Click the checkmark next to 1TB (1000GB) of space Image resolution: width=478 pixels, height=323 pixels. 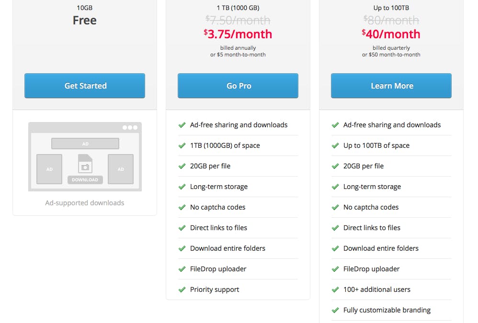click(x=182, y=145)
